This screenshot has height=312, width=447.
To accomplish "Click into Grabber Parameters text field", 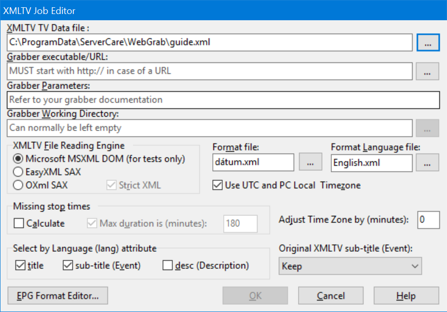I will pos(223,100).
